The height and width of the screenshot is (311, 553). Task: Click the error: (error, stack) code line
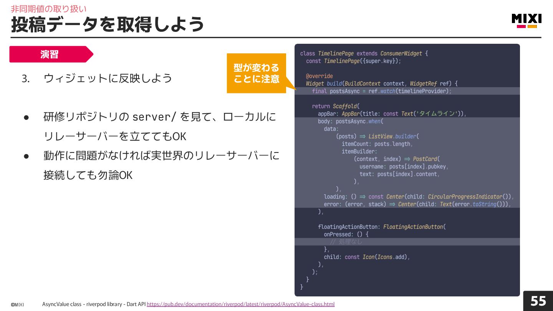(x=417, y=204)
